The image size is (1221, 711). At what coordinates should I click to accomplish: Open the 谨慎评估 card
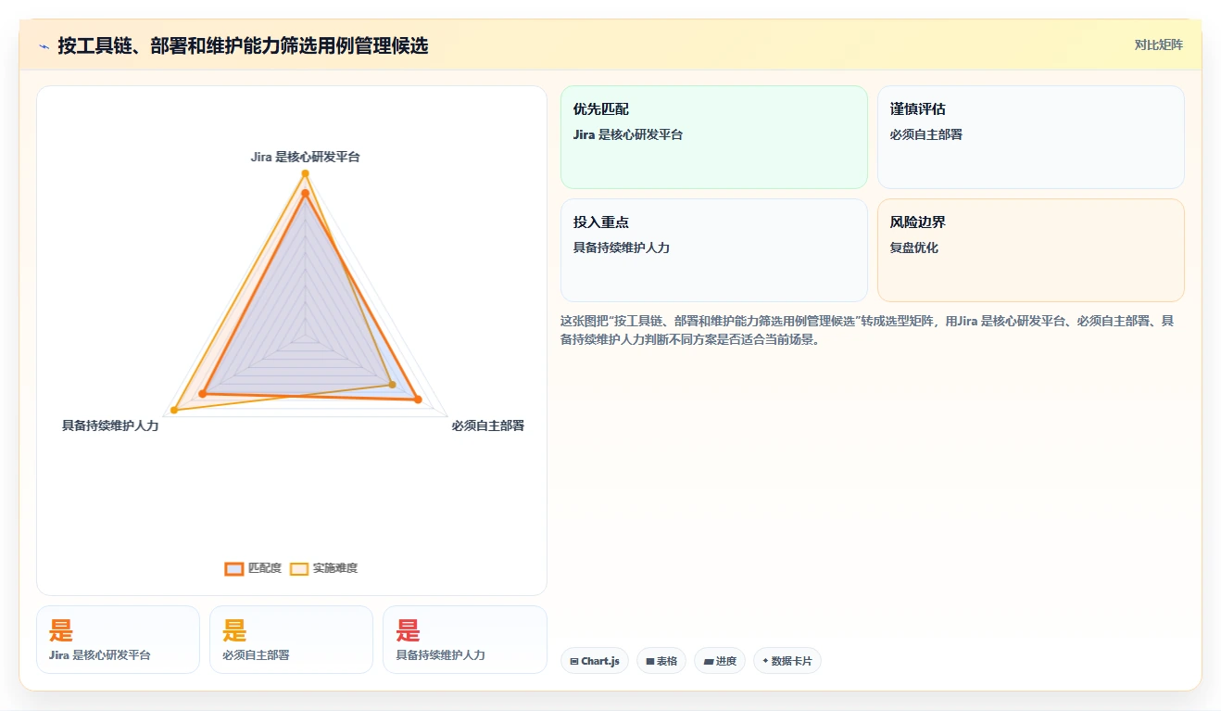pyautogui.click(x=1031, y=137)
